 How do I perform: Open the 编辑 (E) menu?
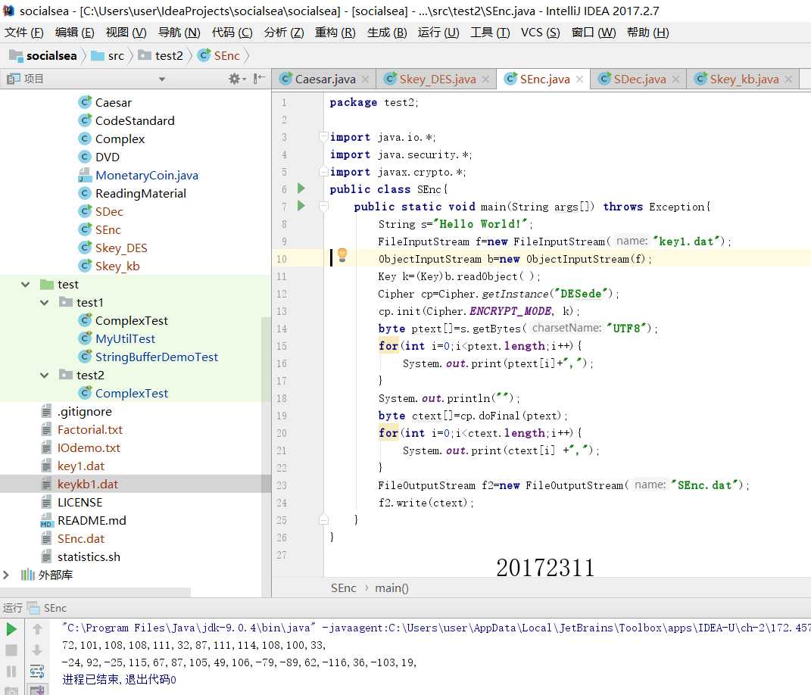pos(74,33)
